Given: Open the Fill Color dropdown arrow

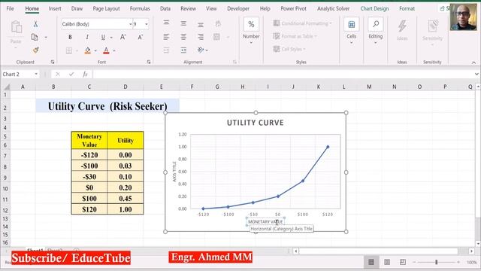Looking at the screenshot, I should (95, 50).
